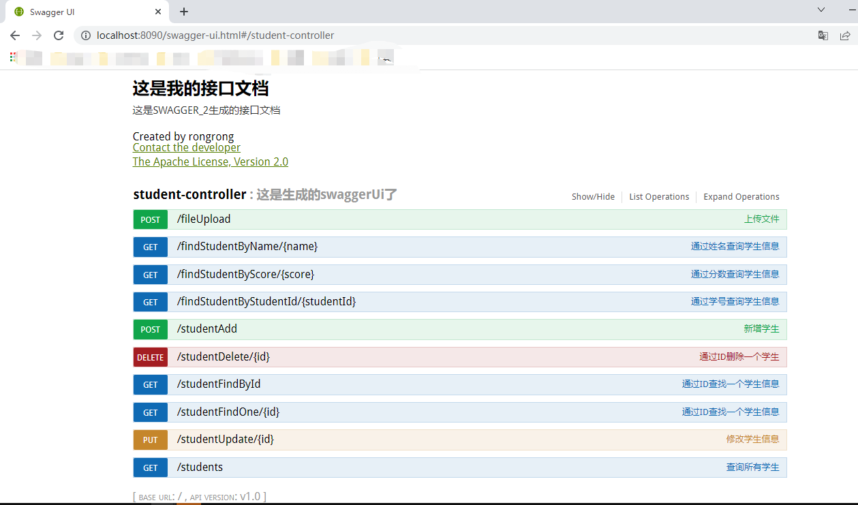Click the DELETE badge for /studentDelete/{id}
The width and height of the screenshot is (858, 505).
point(151,357)
